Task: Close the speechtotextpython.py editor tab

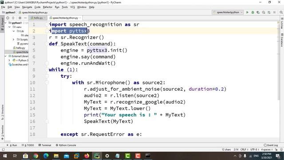Action: (80, 18)
